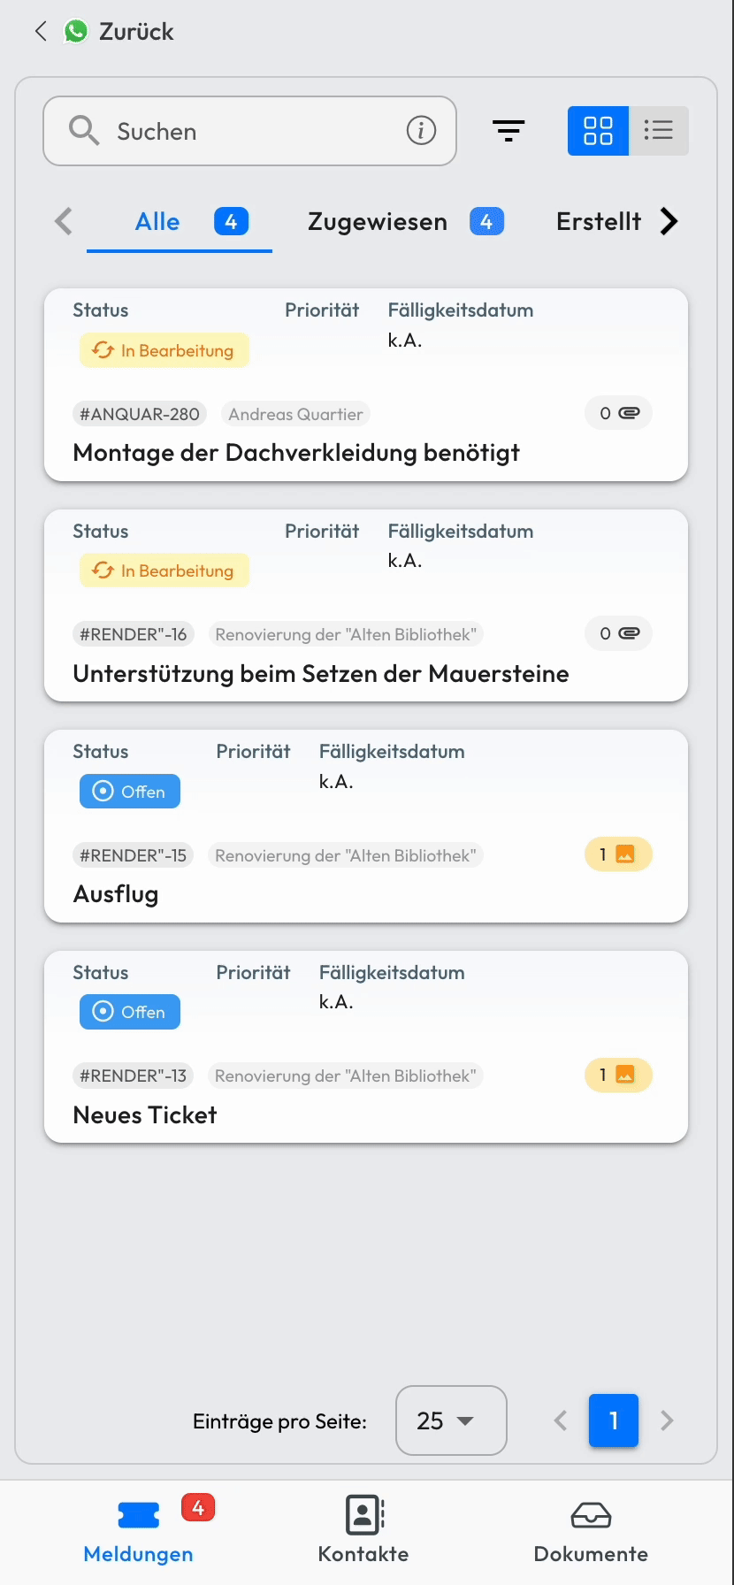Switch to grid card view

pos(598,131)
